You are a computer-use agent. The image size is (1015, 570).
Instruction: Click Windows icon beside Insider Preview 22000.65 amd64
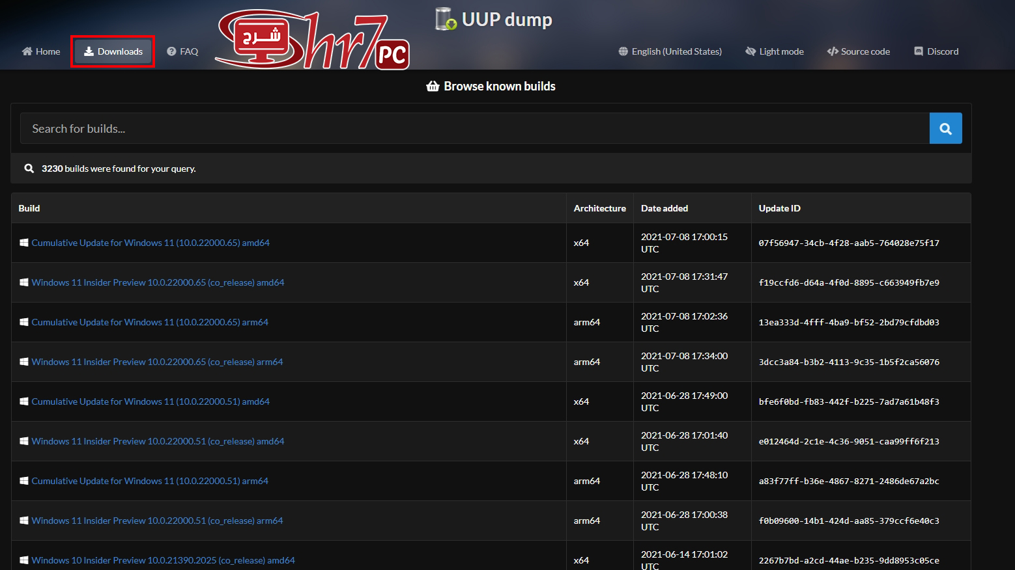point(24,282)
